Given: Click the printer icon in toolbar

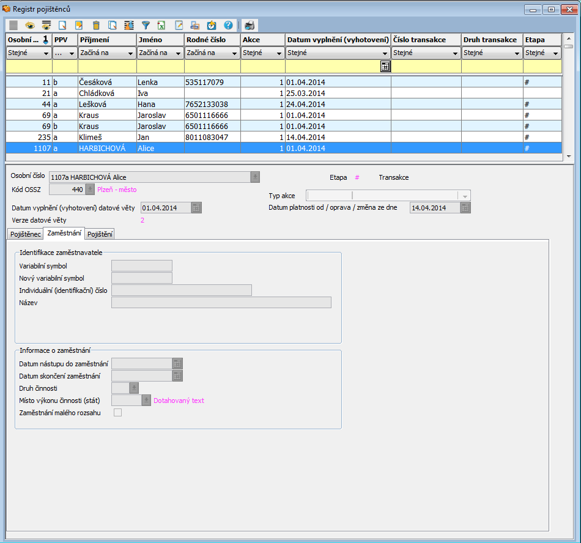Looking at the screenshot, I should pyautogui.click(x=250, y=25).
